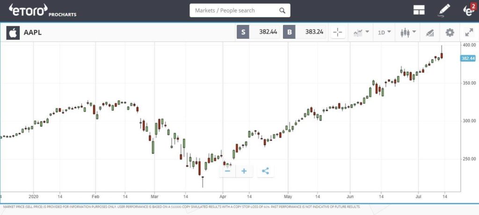Click the Buy button at 383.24
The height and width of the screenshot is (215, 479).
click(x=304, y=32)
